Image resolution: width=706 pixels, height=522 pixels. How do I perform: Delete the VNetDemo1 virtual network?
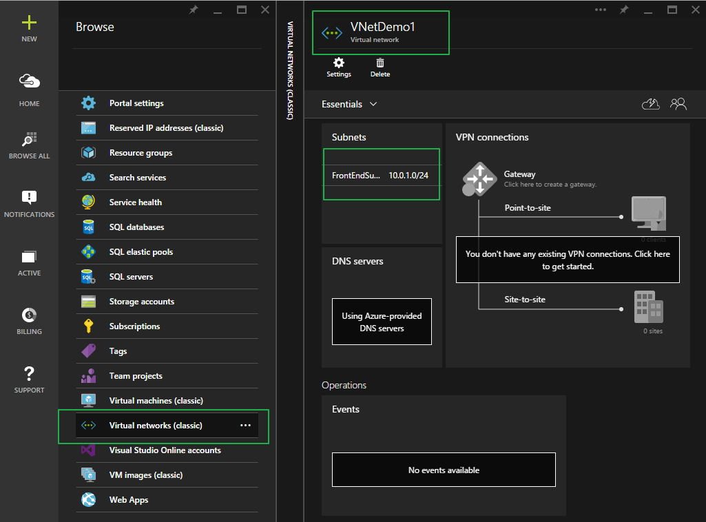(x=380, y=67)
